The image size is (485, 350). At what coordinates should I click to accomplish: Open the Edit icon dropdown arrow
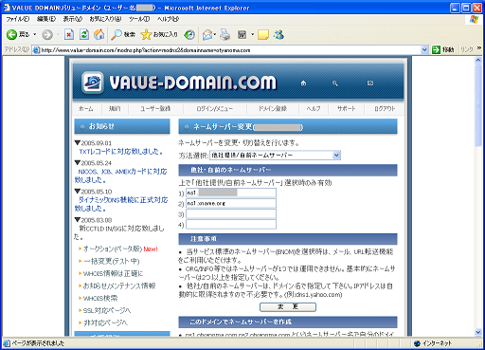pos(252,34)
